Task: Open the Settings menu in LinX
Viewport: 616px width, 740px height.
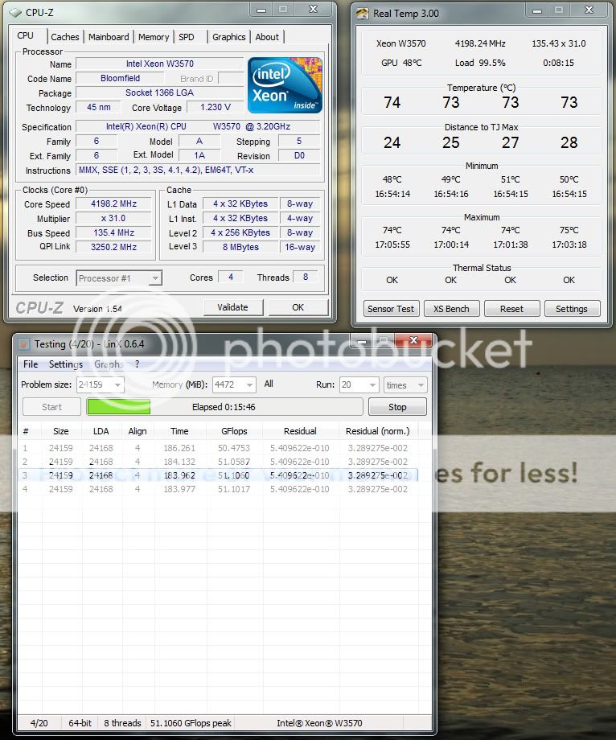Action: tap(66, 364)
